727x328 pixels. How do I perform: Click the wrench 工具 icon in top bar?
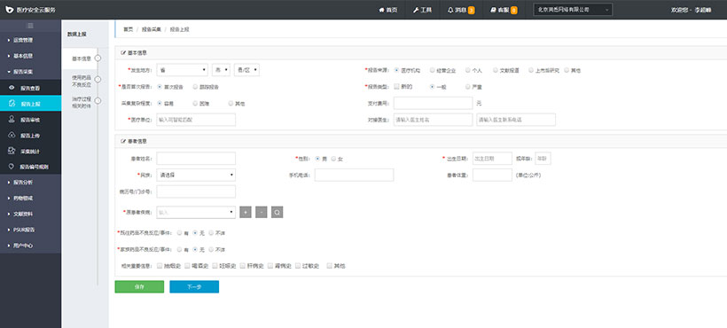coord(416,10)
